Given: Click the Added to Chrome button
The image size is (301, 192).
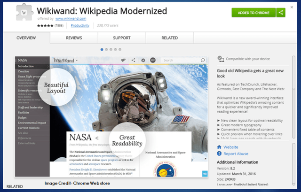Looking at the screenshot, I should 253,13.
